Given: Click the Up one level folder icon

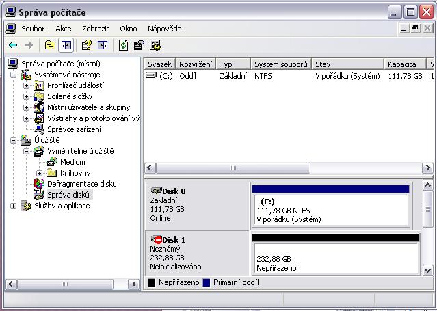Looking at the screenshot, I should (x=50, y=45).
